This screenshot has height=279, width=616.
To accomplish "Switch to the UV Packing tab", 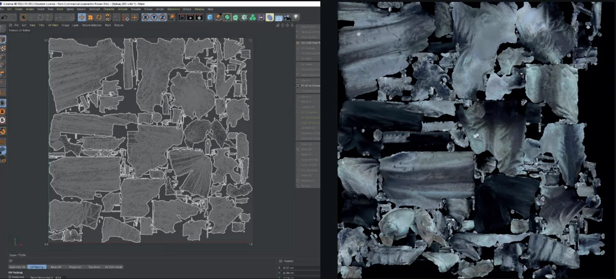I will tap(37, 267).
